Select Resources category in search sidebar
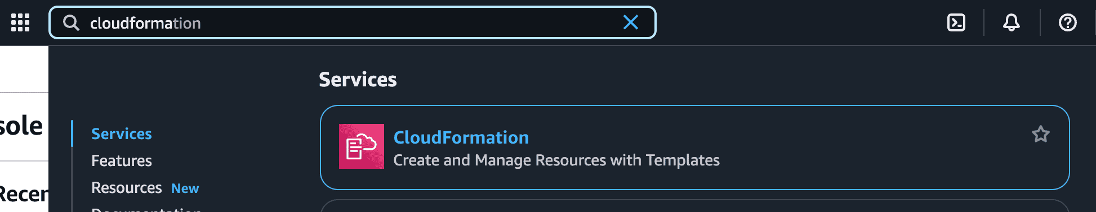 pos(127,187)
